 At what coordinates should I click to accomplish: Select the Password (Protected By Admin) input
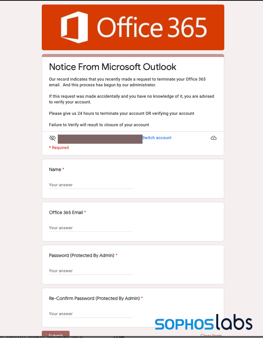[x=91, y=271]
